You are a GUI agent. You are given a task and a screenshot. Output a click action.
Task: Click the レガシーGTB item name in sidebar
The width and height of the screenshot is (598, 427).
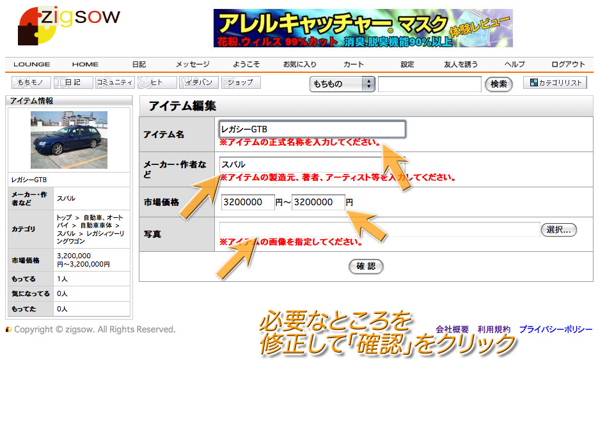(29, 180)
